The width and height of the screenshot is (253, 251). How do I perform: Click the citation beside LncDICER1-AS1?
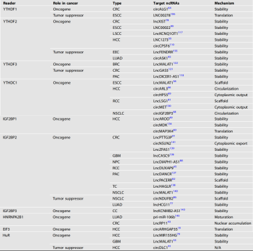pos(182,75)
